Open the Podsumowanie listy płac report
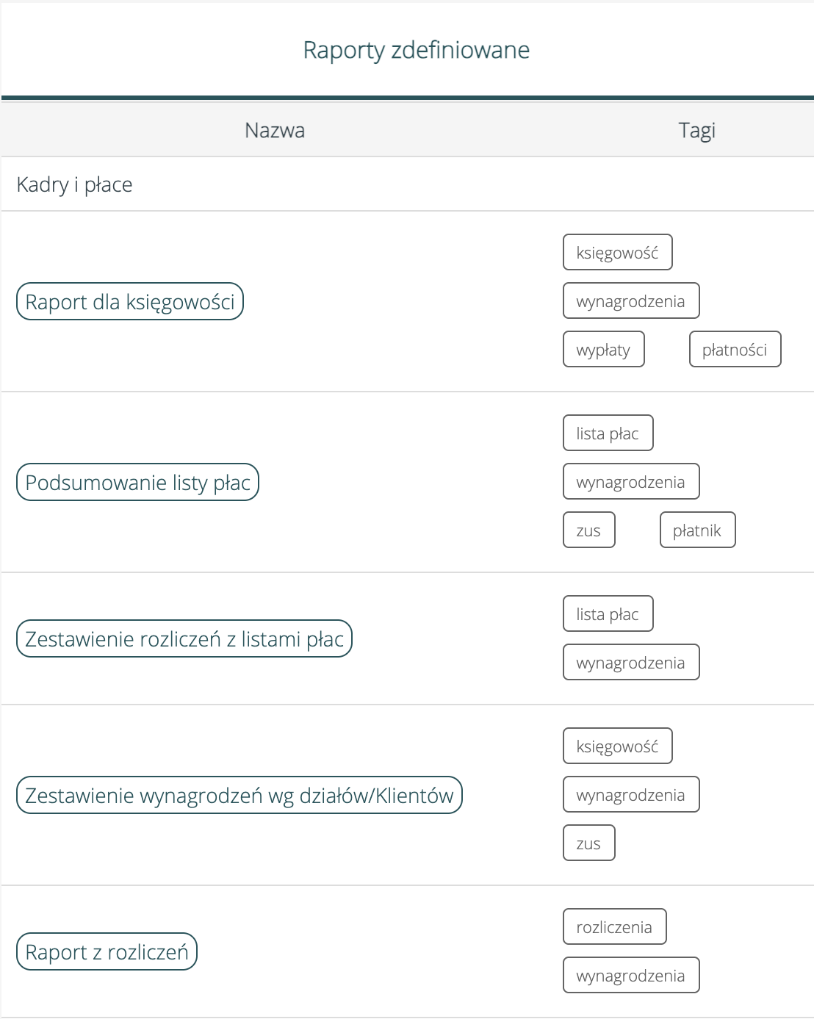Screen dimensions: 814x1019 pos(137,483)
